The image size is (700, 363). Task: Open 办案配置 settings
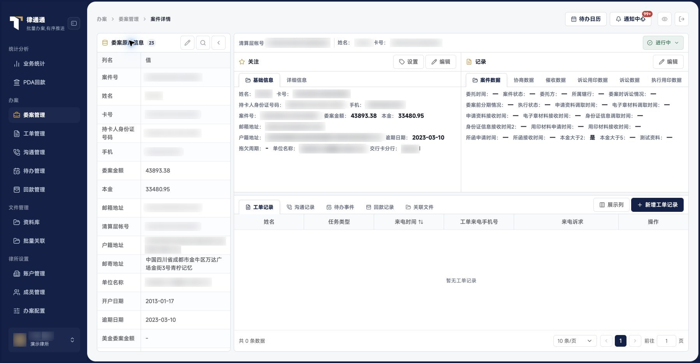44,311
